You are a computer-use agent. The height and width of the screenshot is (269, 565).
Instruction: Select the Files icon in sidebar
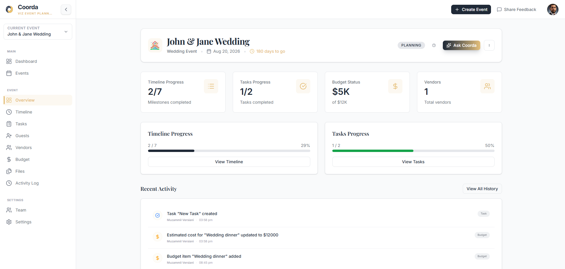(9, 171)
